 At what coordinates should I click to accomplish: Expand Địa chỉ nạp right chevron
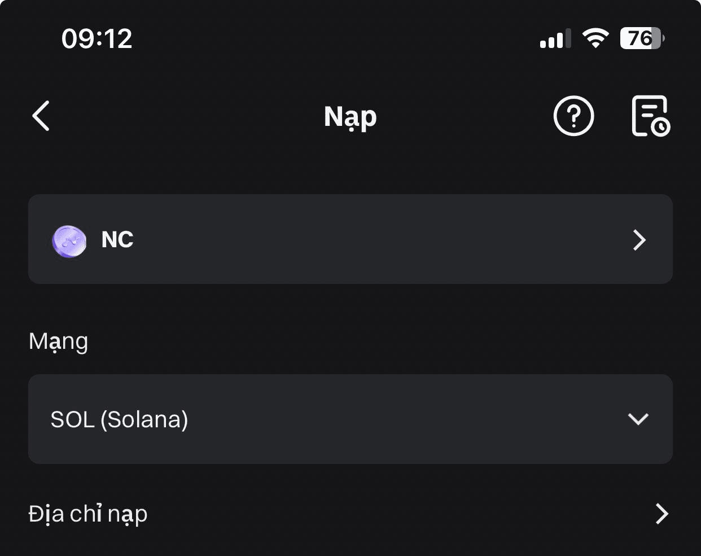[x=661, y=514]
